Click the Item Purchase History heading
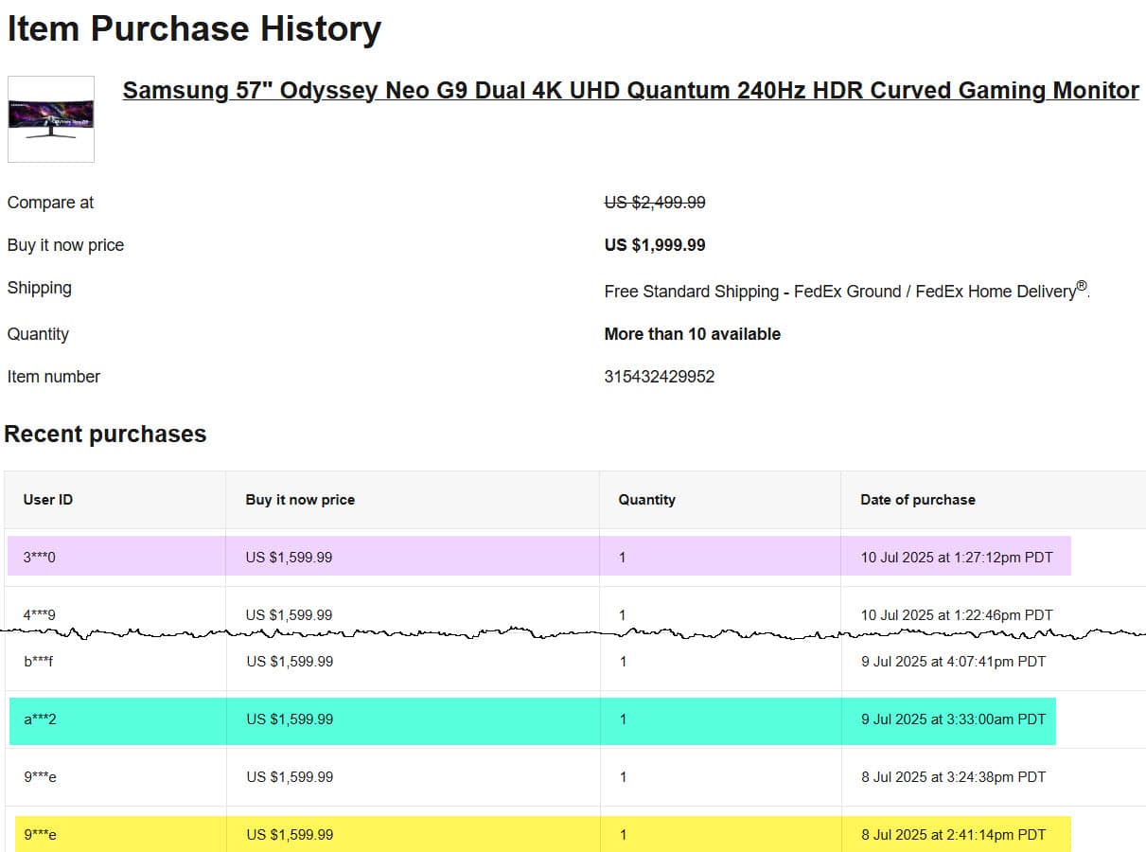 (x=194, y=29)
